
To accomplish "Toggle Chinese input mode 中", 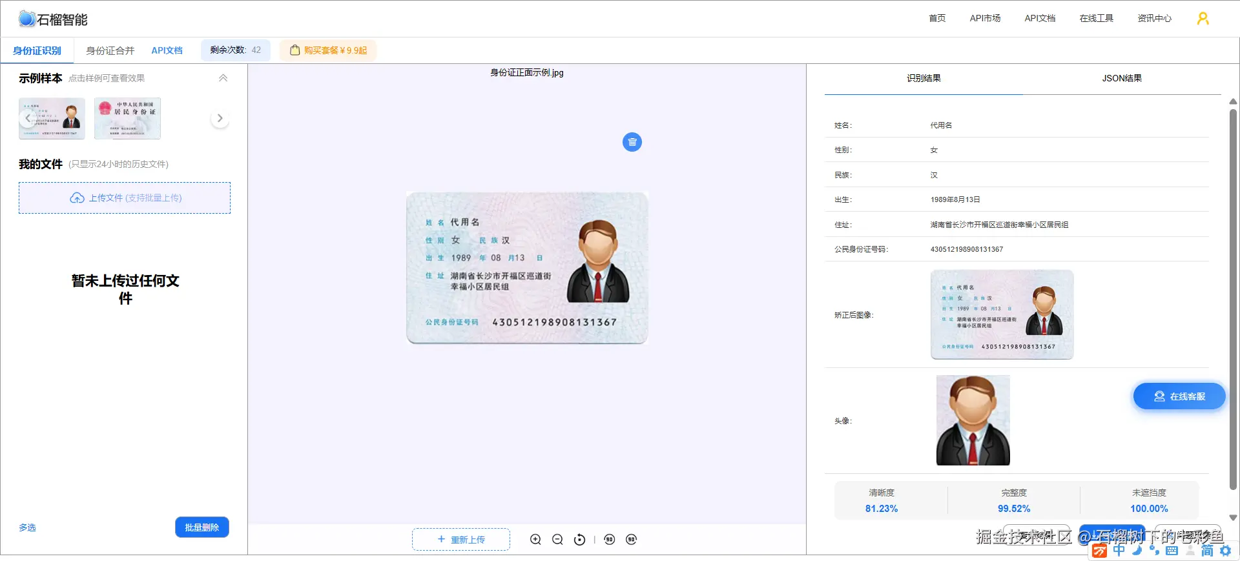I will pos(1119,551).
